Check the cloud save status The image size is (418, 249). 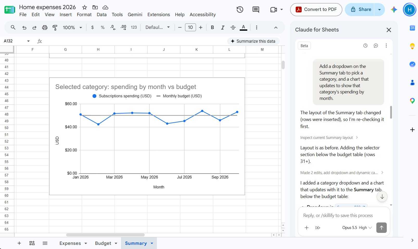coord(105,7)
